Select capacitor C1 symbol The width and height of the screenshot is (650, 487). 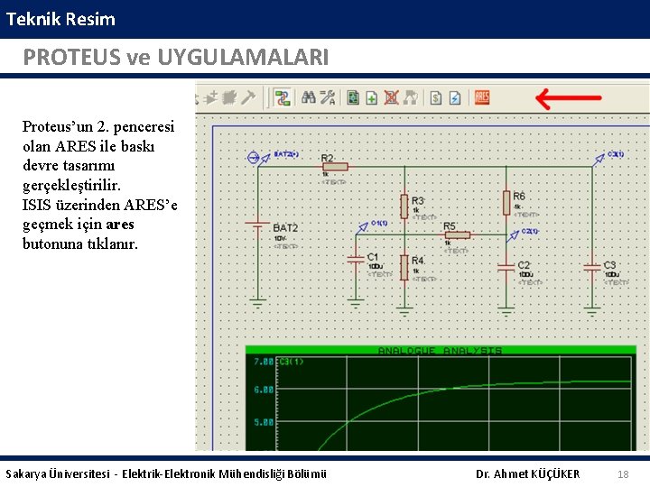pos(356,260)
